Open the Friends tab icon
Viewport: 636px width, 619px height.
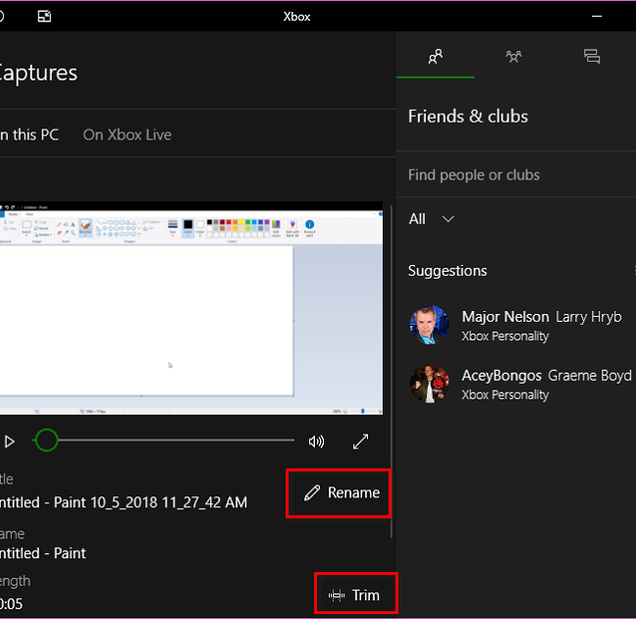coord(435,56)
